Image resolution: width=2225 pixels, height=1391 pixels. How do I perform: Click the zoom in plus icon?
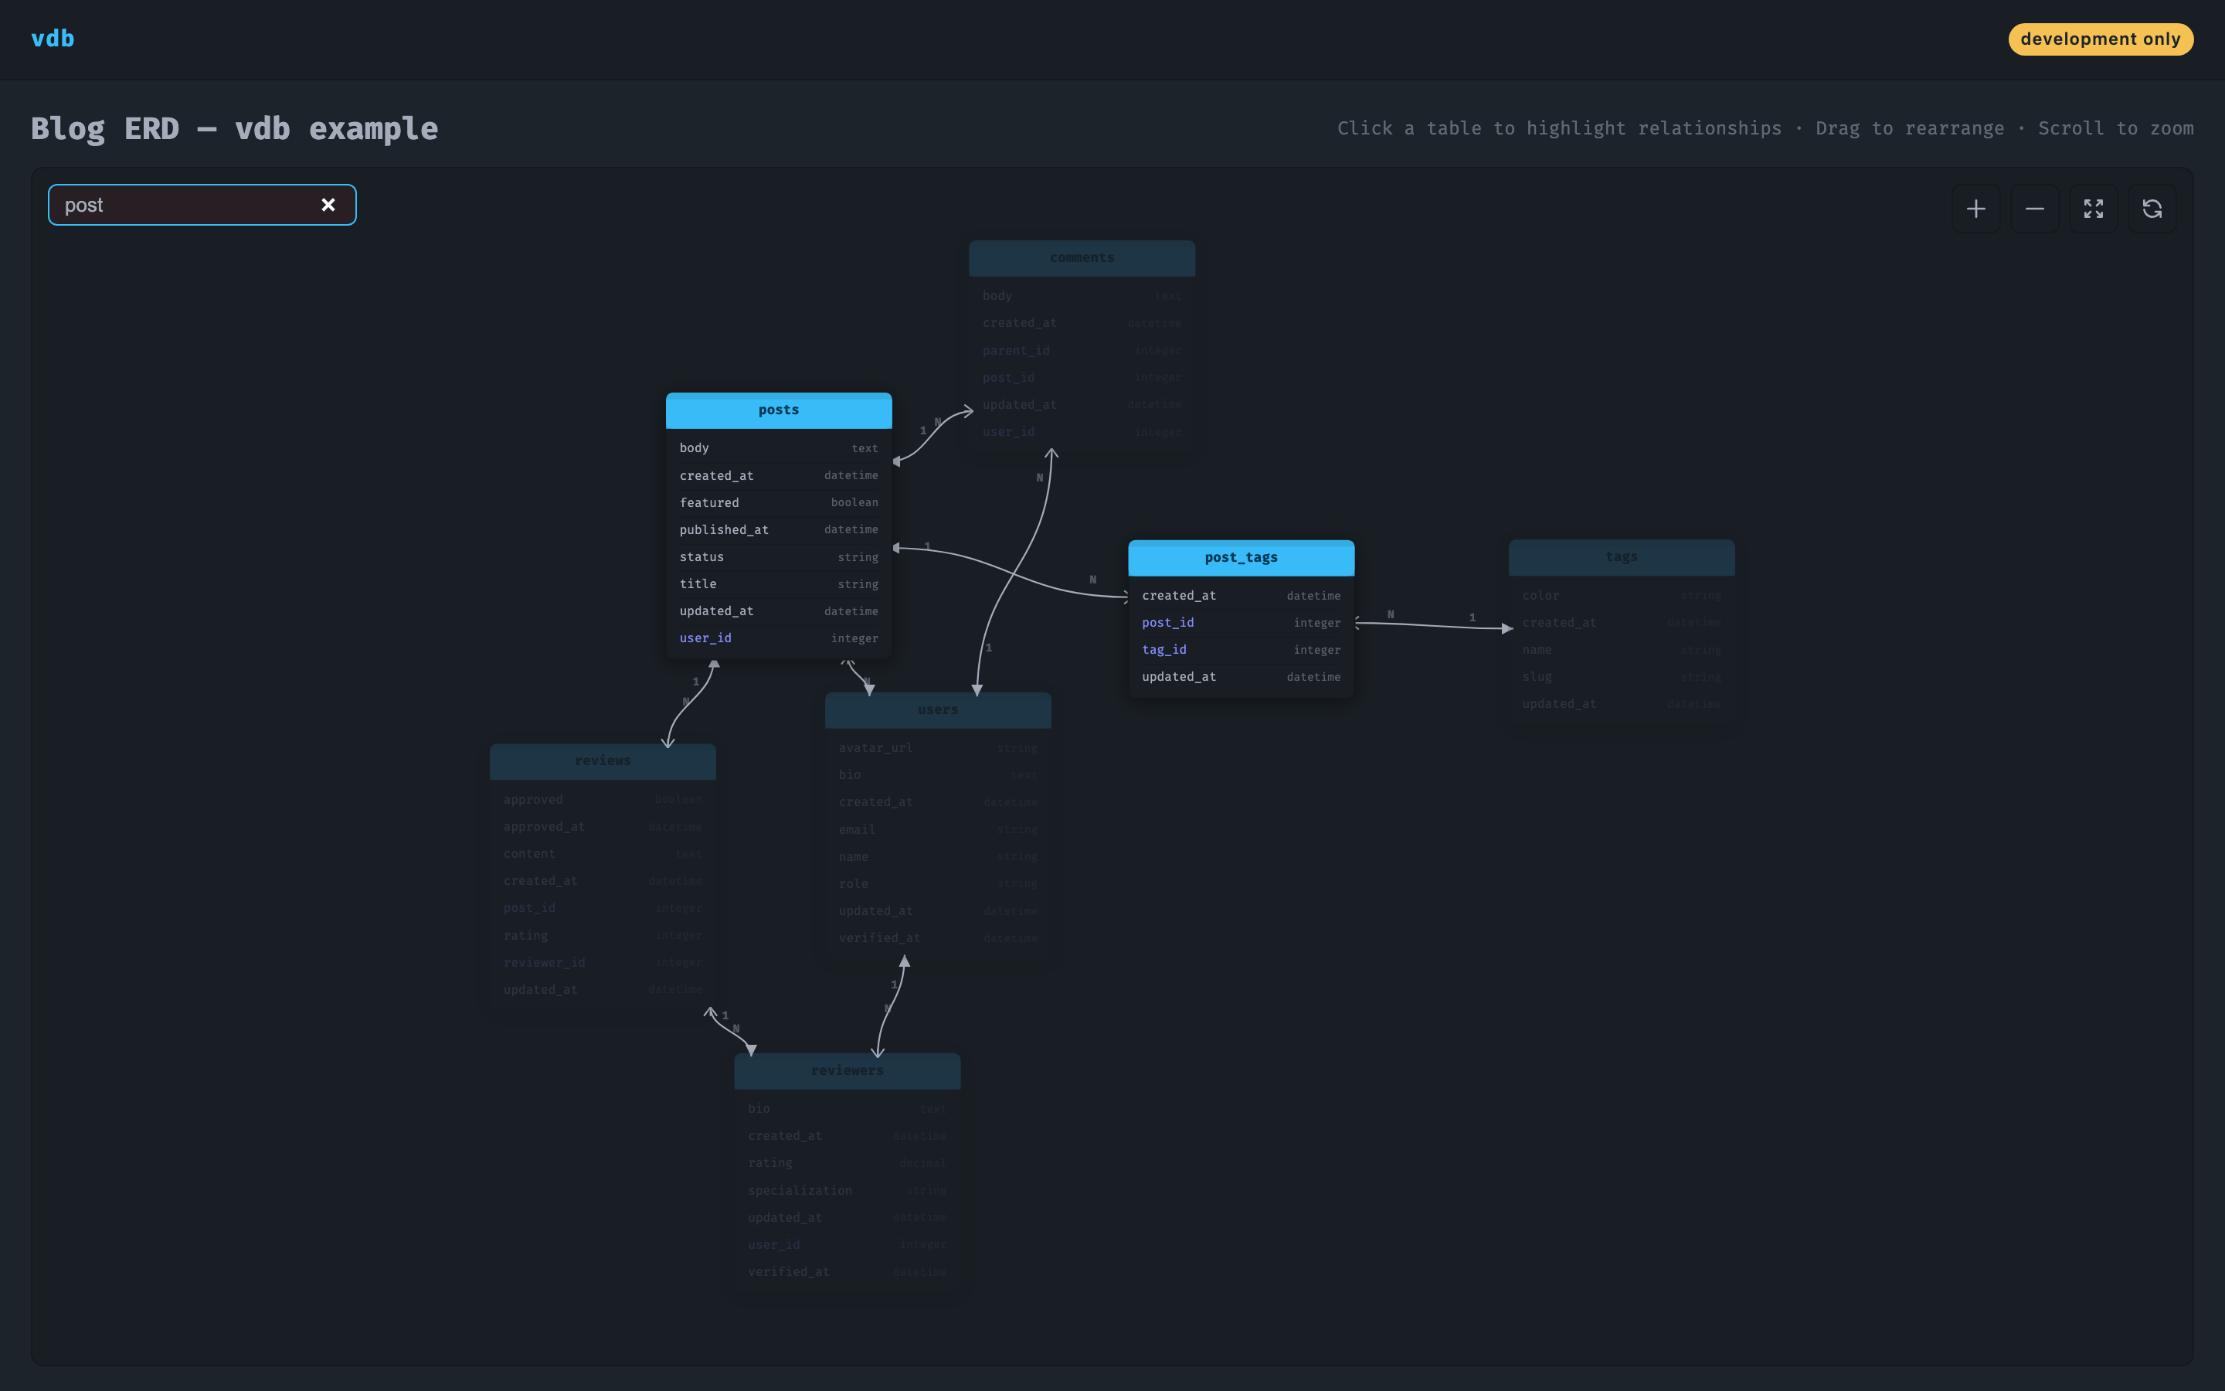(x=1975, y=209)
